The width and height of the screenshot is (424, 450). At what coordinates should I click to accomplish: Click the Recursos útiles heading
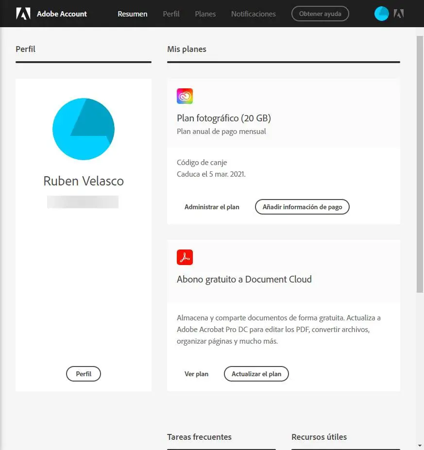coord(319,437)
